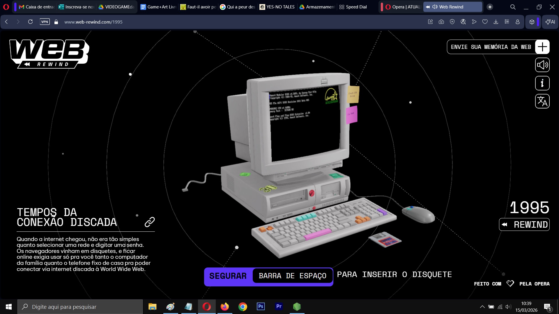Open Photoshop from the taskbar
The width and height of the screenshot is (559, 314).
point(261,306)
